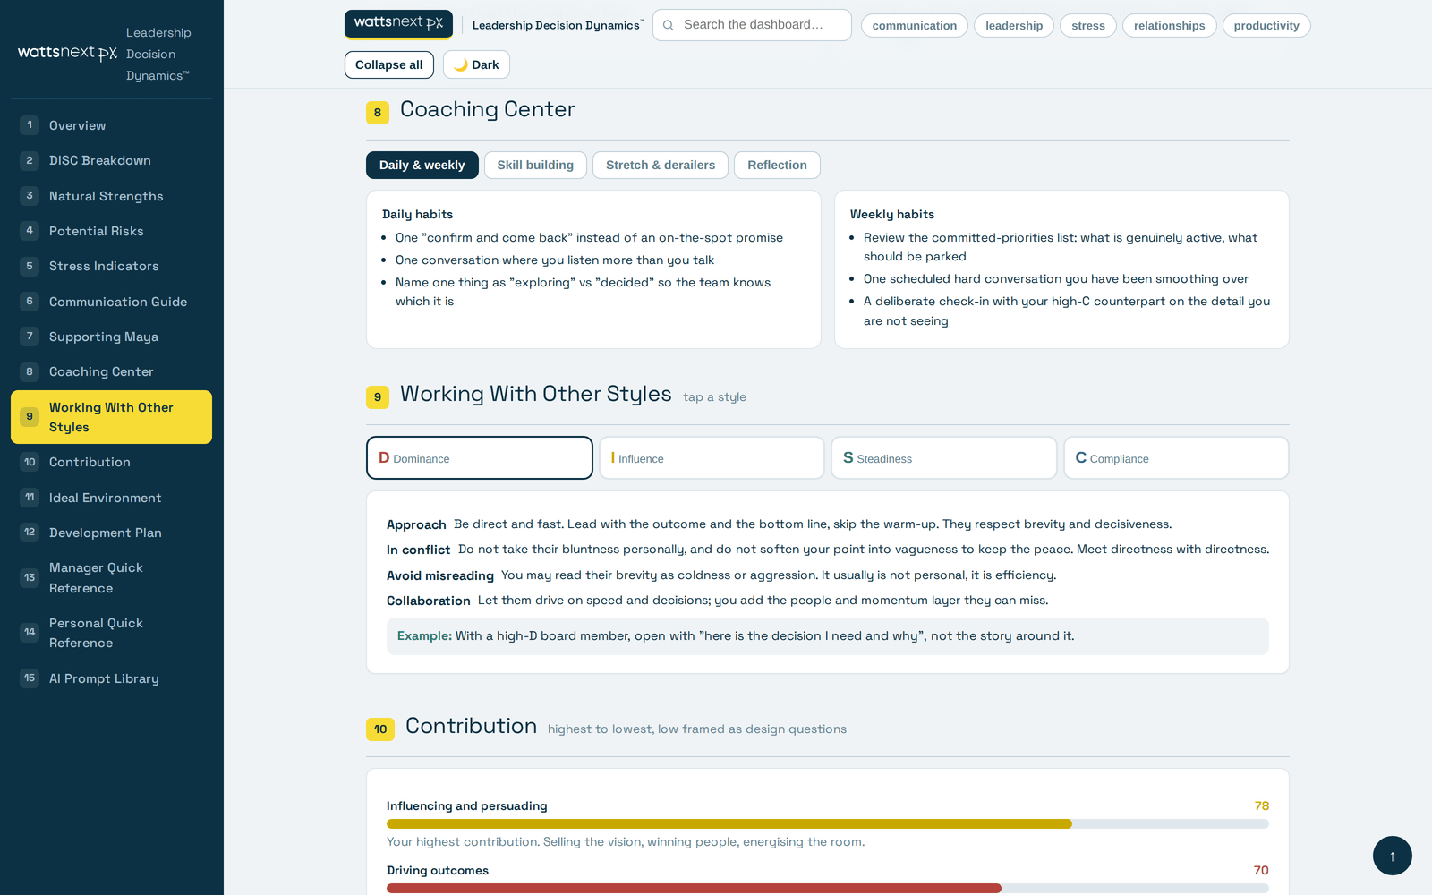Click Working With Other Styles sidebar item
The image size is (1432, 895).
(111, 417)
